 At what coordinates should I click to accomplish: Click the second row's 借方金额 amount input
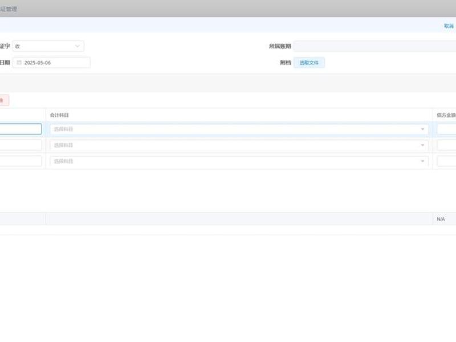tap(446, 145)
